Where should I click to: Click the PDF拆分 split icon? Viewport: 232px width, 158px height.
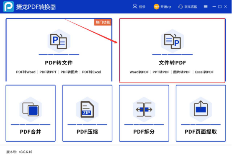pos(144,109)
